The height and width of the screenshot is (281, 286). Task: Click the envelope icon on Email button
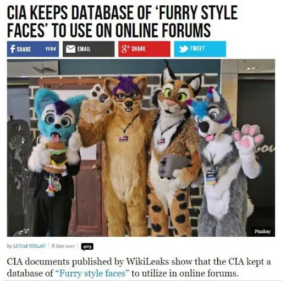click(x=70, y=49)
